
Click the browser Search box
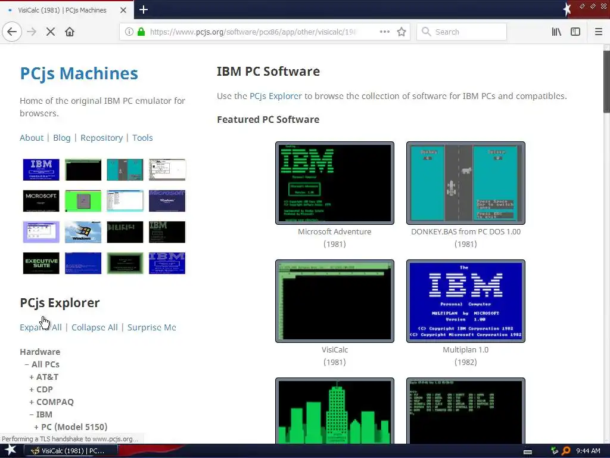tap(462, 32)
